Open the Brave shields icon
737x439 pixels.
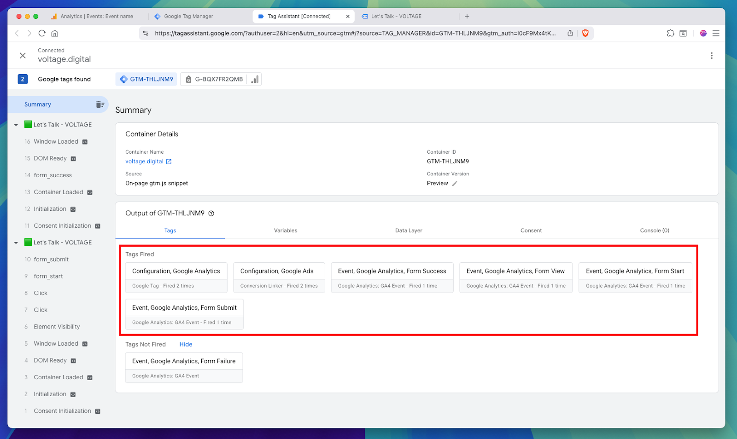click(x=585, y=33)
